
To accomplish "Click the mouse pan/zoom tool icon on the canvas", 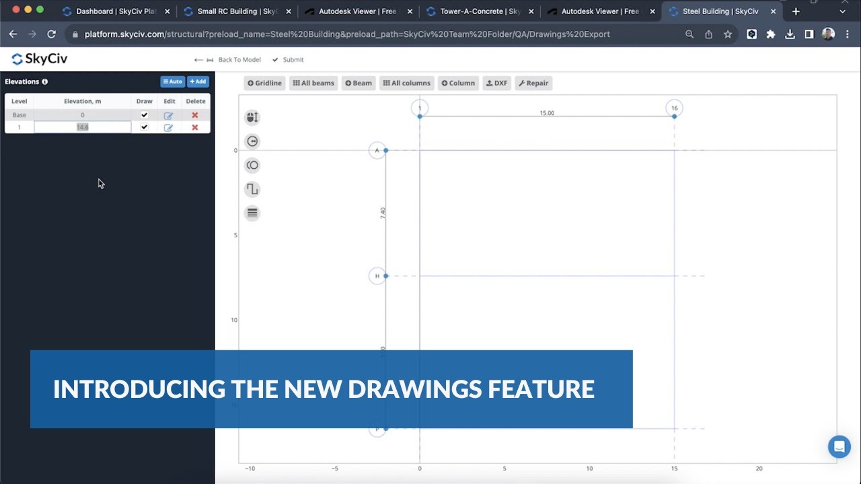I will click(252, 118).
